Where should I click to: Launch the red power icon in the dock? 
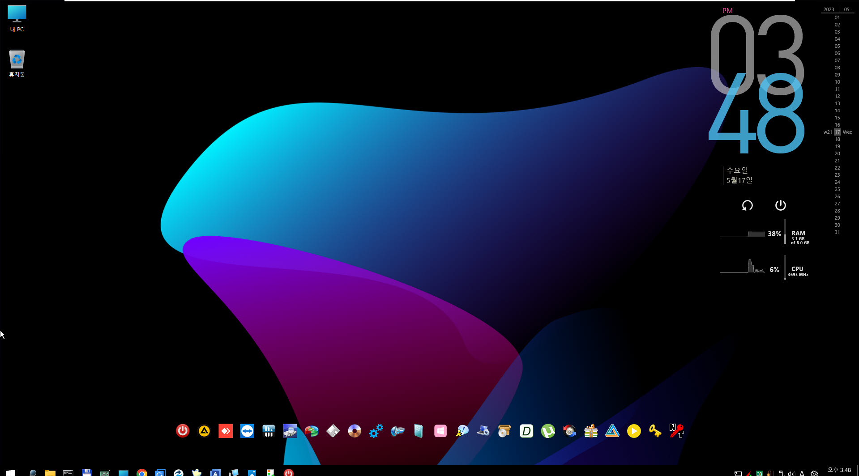(183, 431)
